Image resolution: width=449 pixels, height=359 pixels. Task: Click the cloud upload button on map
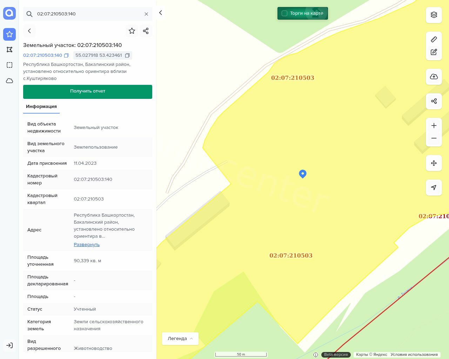[434, 77]
